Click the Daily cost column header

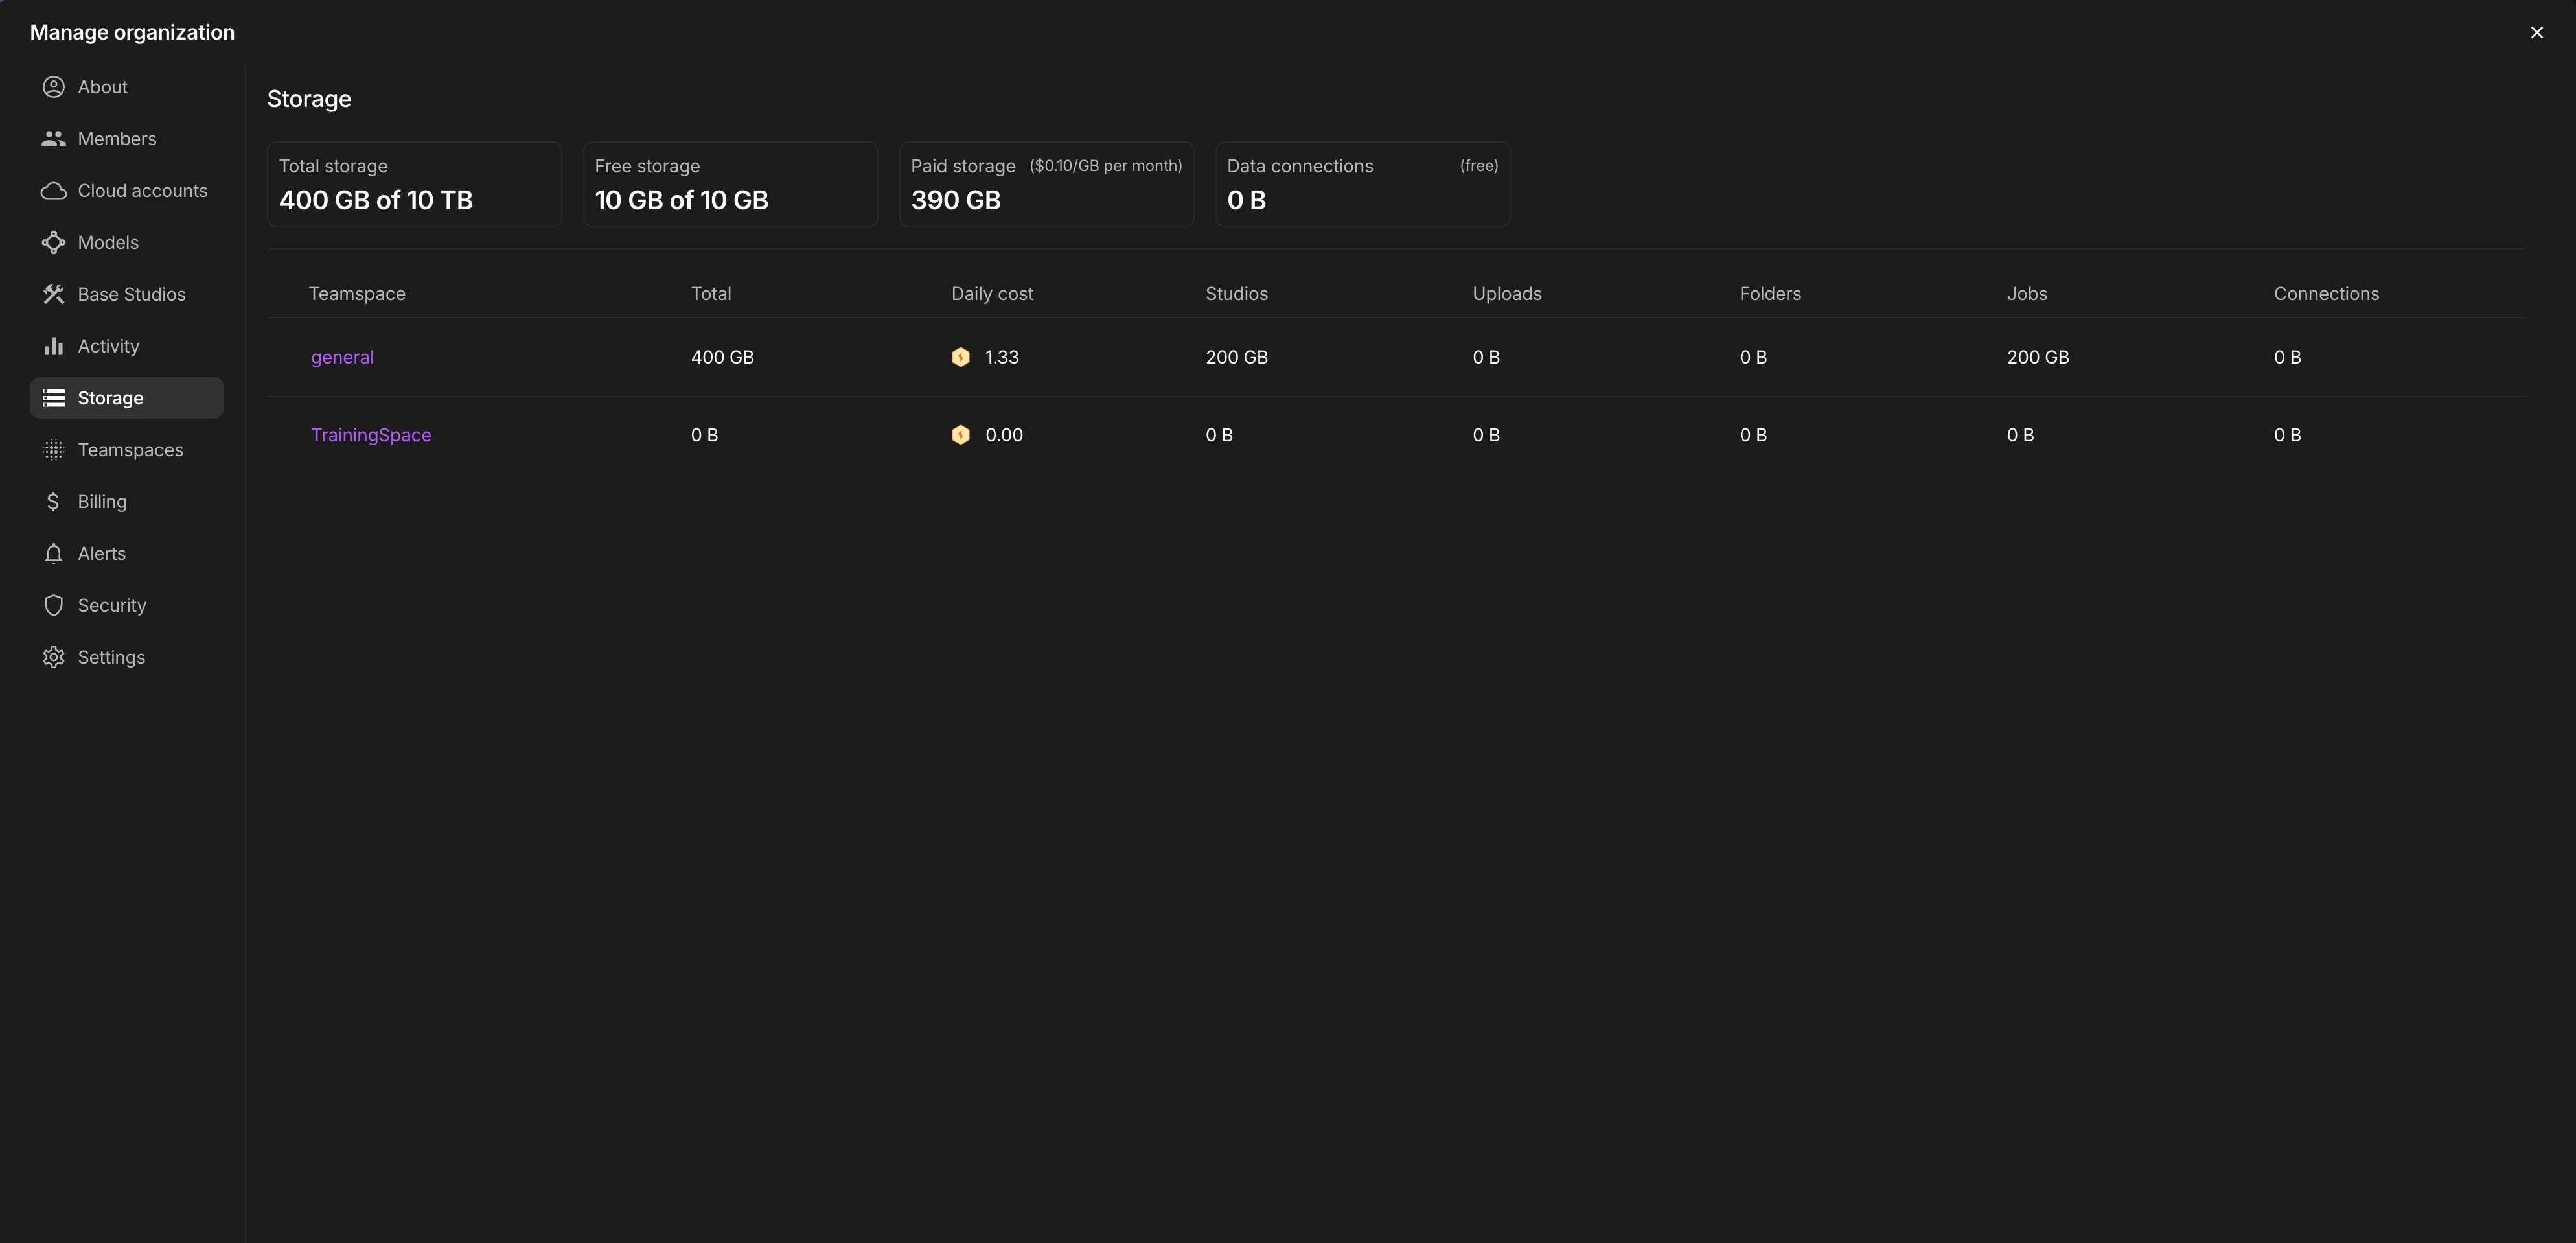pos(992,294)
